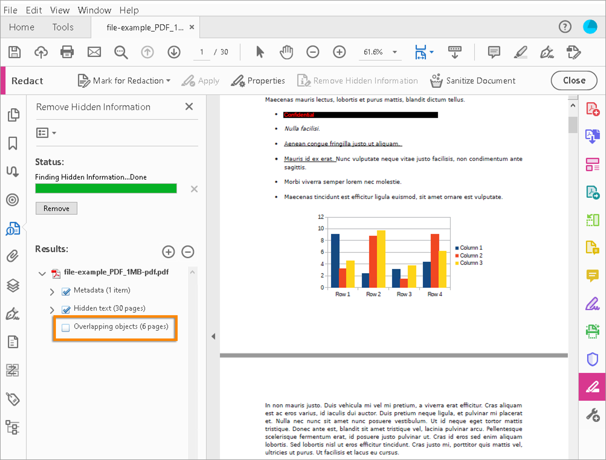Image resolution: width=606 pixels, height=460 pixels.
Task: Open the Layers panel
Action: (13, 285)
